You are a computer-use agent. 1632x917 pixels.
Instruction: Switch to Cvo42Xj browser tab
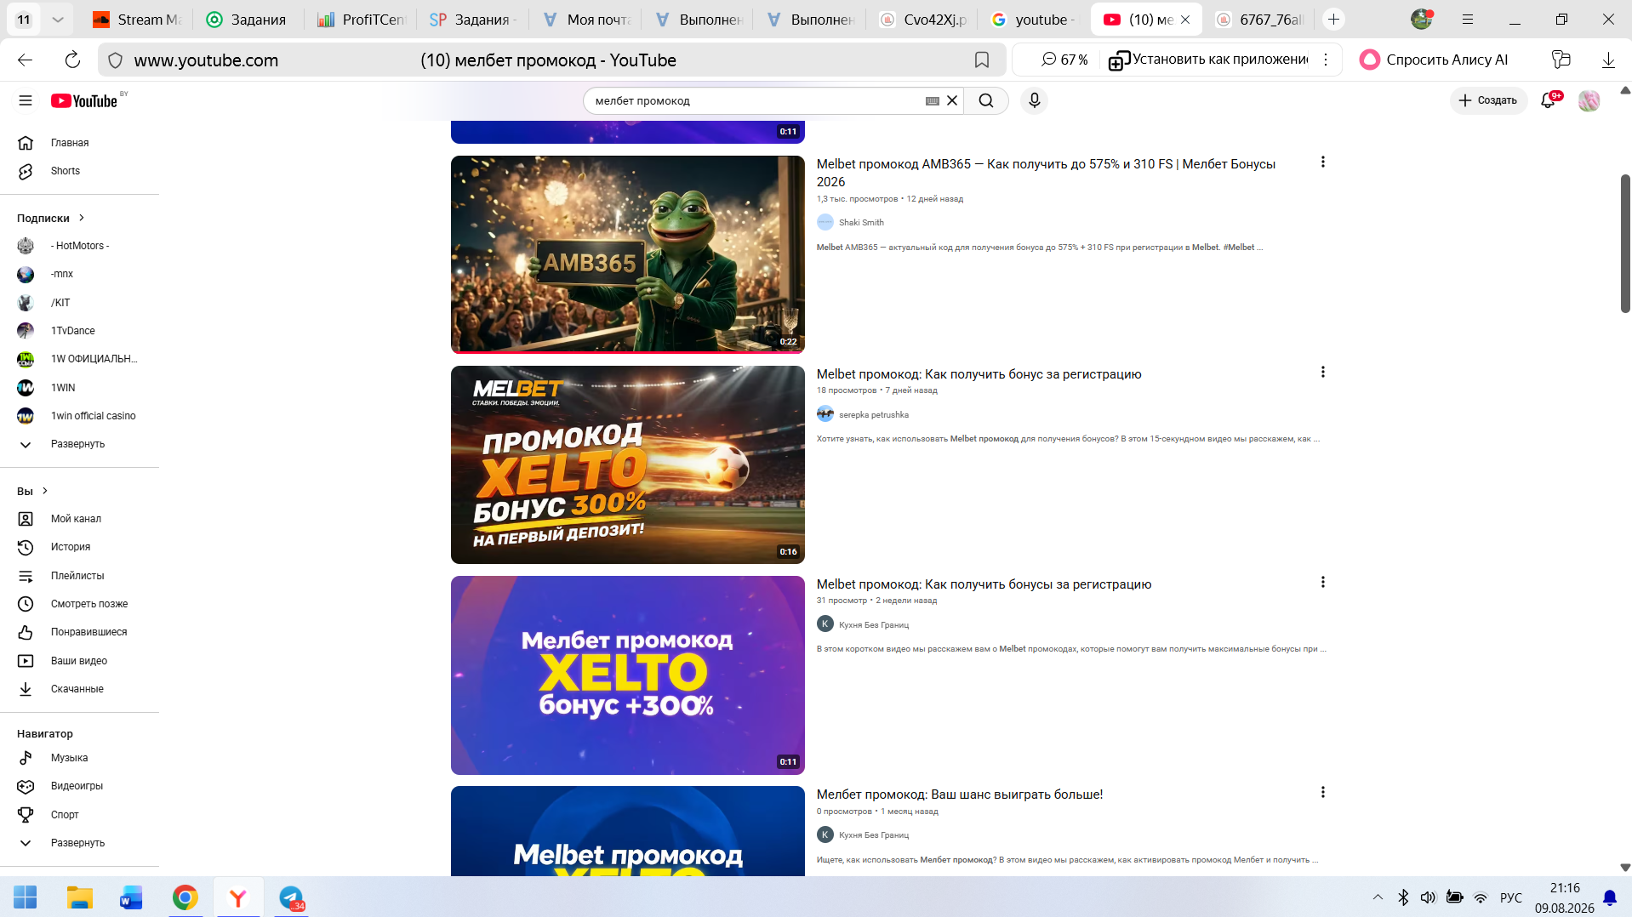(x=922, y=20)
